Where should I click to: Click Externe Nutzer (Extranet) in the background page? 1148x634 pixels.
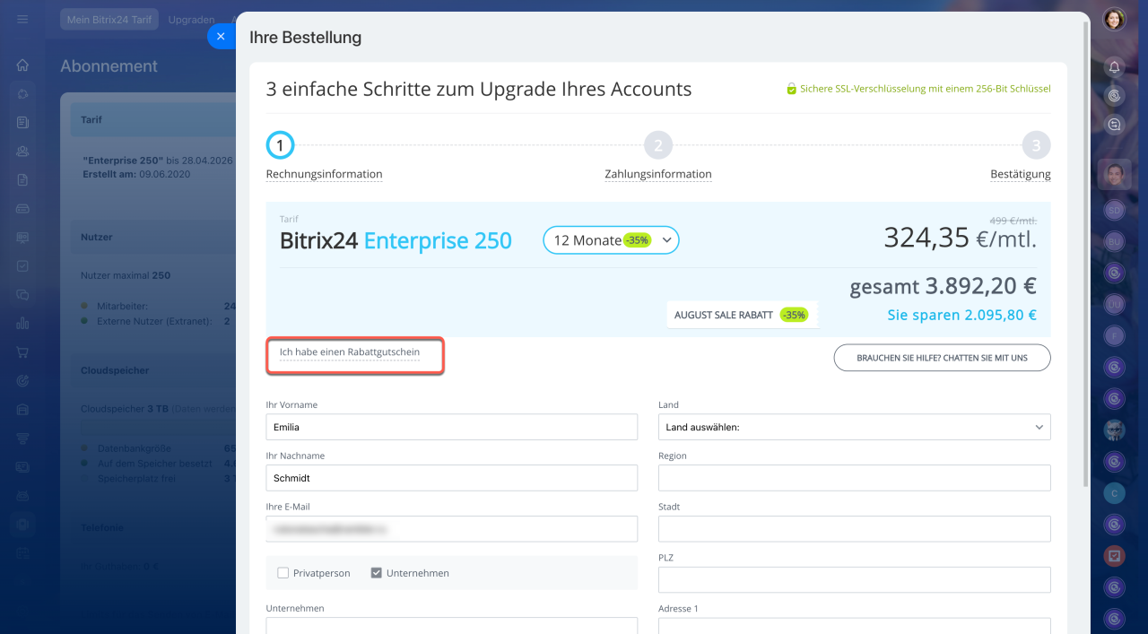click(154, 321)
